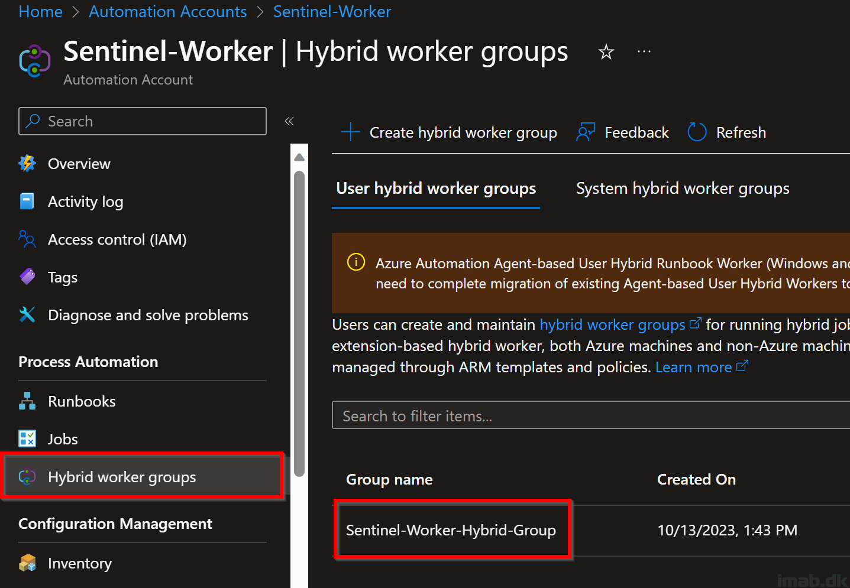Click the Diagnose wrench icon

tap(27, 315)
